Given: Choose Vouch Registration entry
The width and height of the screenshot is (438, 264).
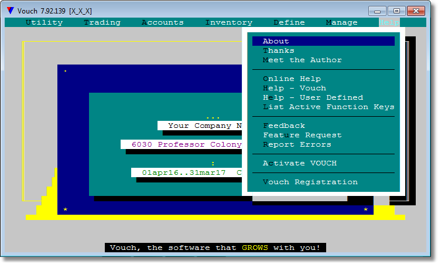Looking at the screenshot, I should [323, 182].
